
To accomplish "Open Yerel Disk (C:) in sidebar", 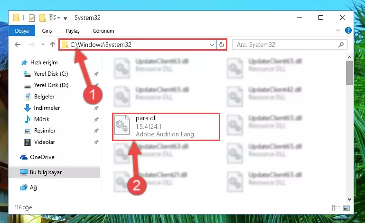I will (51, 74).
